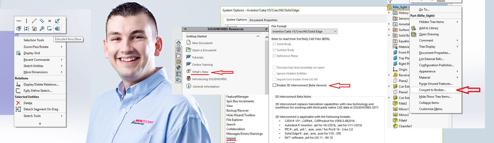Click the Display Grid icon
The height and width of the screenshot is (143, 494).
[18, 53]
